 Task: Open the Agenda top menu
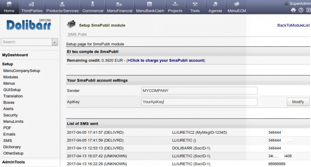[x=215, y=7]
